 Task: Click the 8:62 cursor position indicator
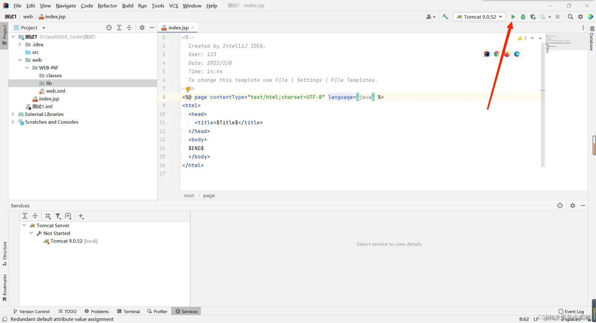click(524, 319)
